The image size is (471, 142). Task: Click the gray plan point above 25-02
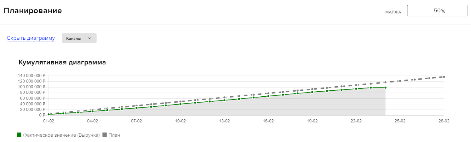pyautogui.click(x=400, y=81)
